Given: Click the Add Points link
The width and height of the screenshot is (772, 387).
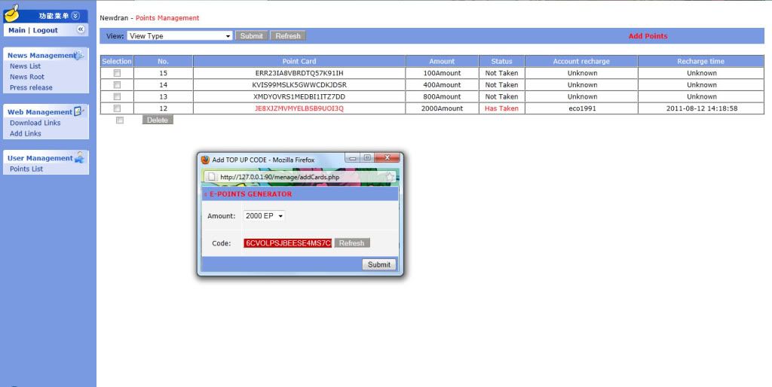Looking at the screenshot, I should pyautogui.click(x=648, y=36).
